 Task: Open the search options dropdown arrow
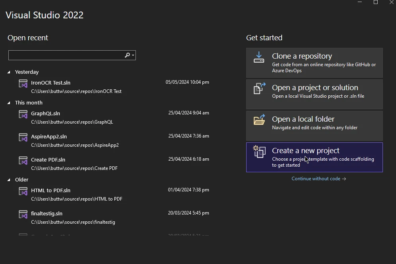tap(133, 55)
